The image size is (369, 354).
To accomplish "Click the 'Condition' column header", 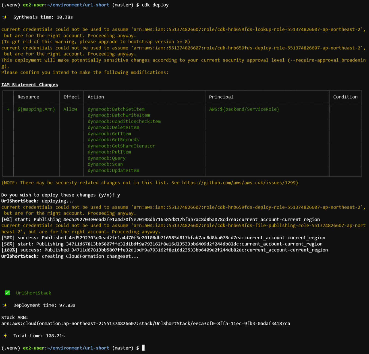I will point(345,97).
